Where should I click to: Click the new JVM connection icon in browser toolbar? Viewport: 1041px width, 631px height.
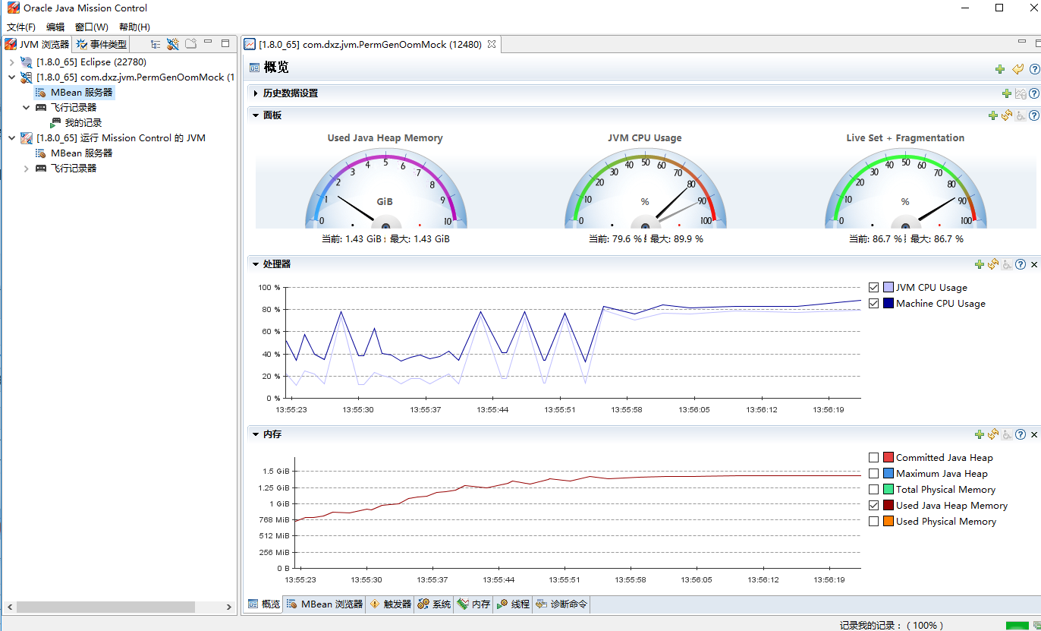tap(173, 44)
